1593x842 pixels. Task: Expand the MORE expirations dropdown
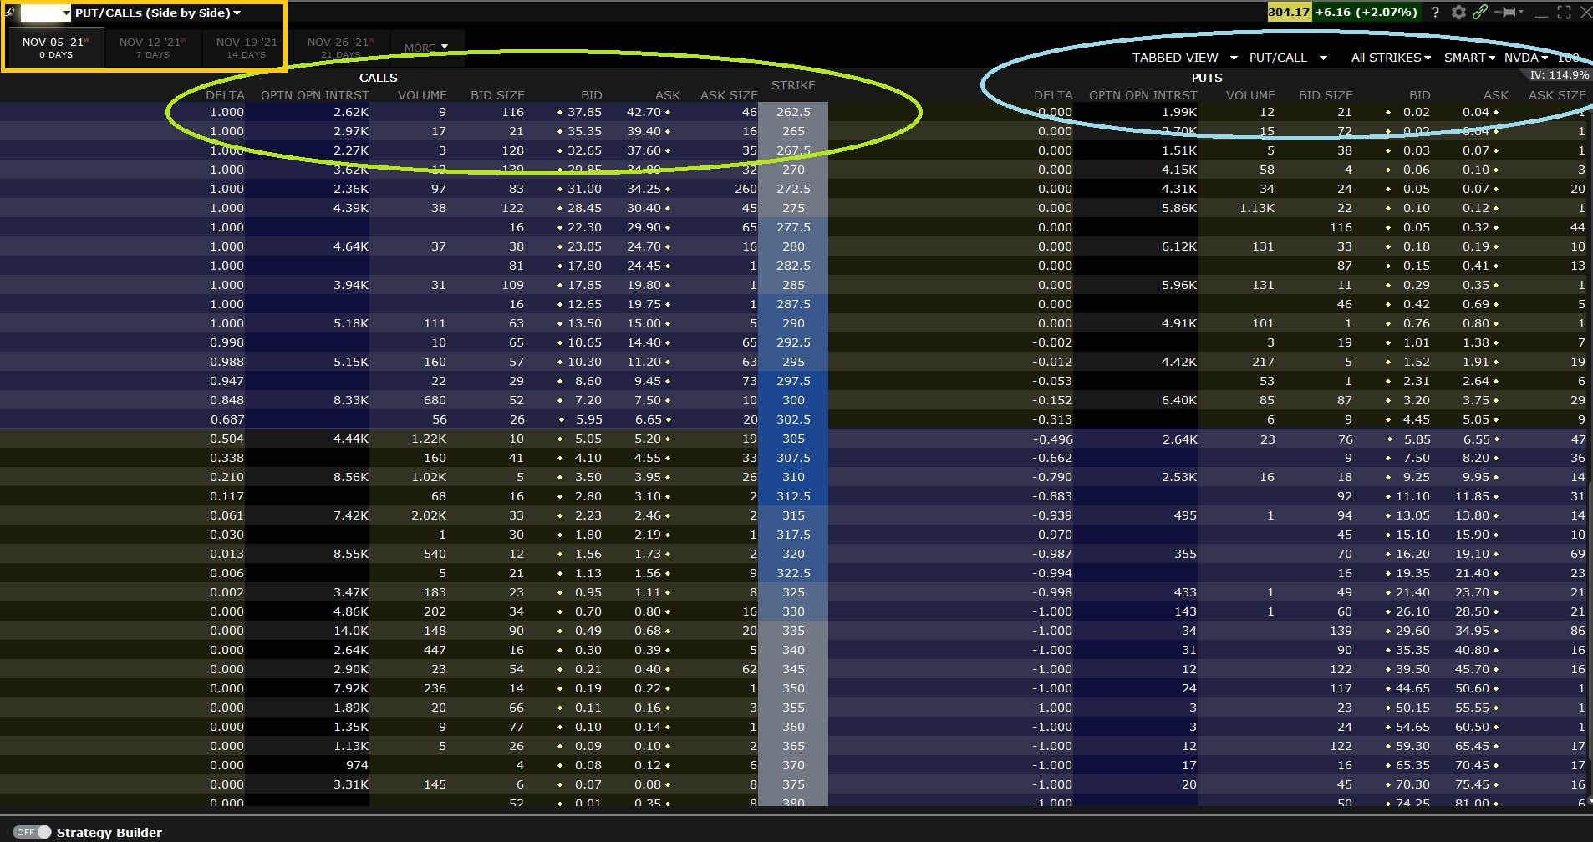(425, 48)
